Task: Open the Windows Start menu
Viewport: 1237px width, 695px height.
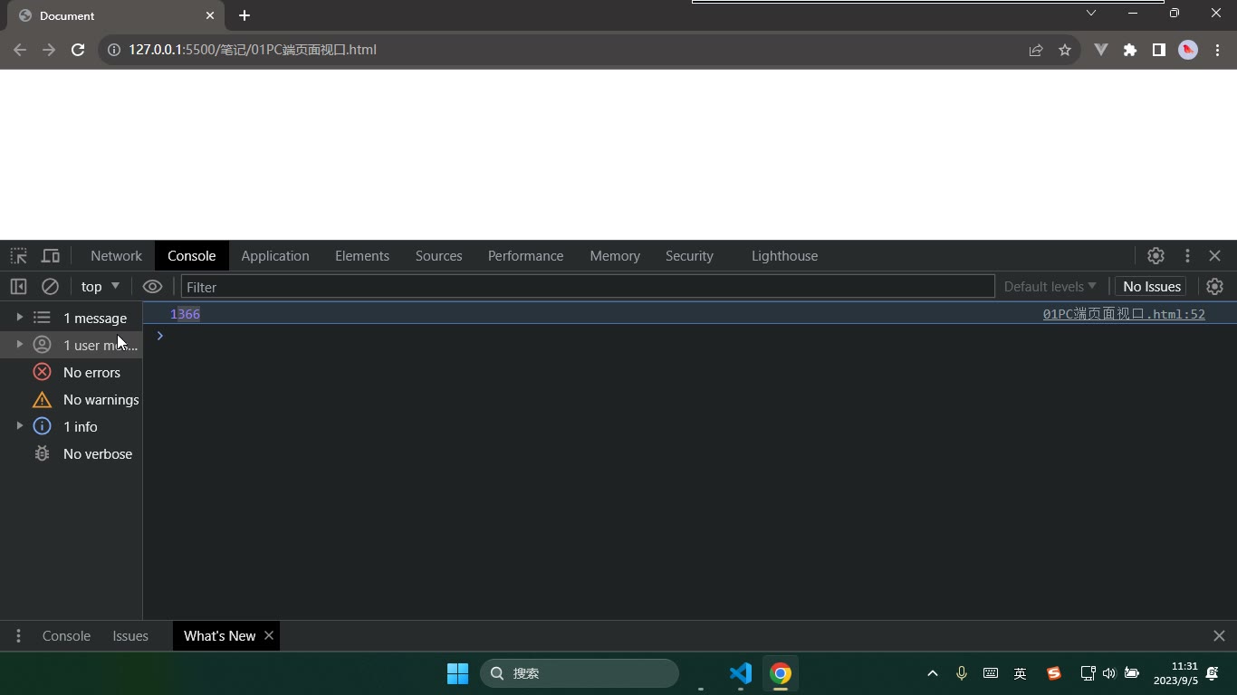Action: (x=457, y=673)
